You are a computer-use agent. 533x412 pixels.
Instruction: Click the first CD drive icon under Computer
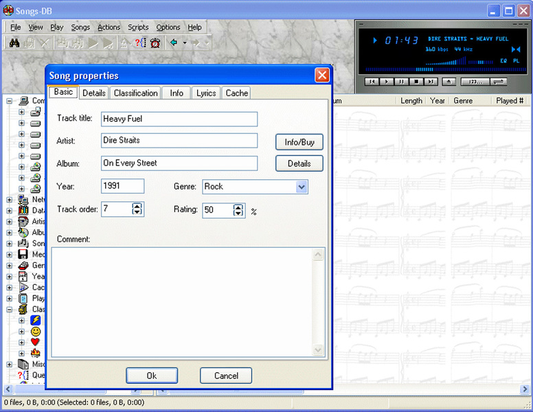pyautogui.click(x=35, y=167)
